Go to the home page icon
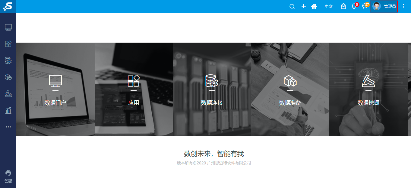The width and height of the screenshot is (411, 188). coord(314,6)
